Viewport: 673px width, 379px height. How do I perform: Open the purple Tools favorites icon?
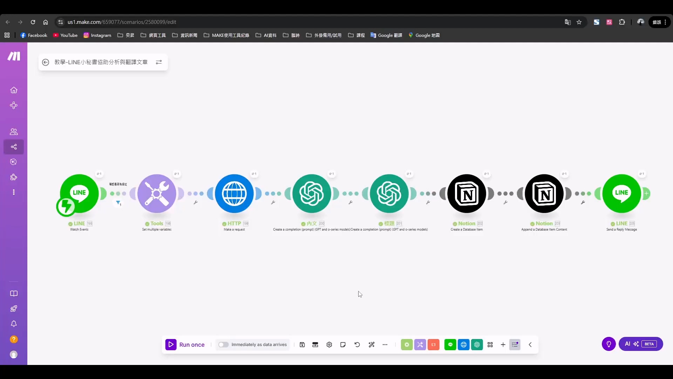tap(420, 345)
